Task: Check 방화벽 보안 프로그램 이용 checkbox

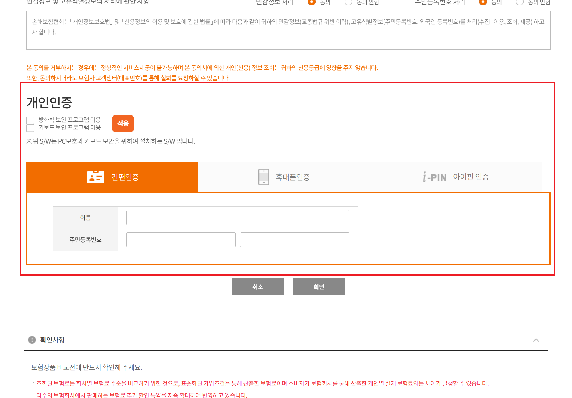Action: click(x=30, y=120)
